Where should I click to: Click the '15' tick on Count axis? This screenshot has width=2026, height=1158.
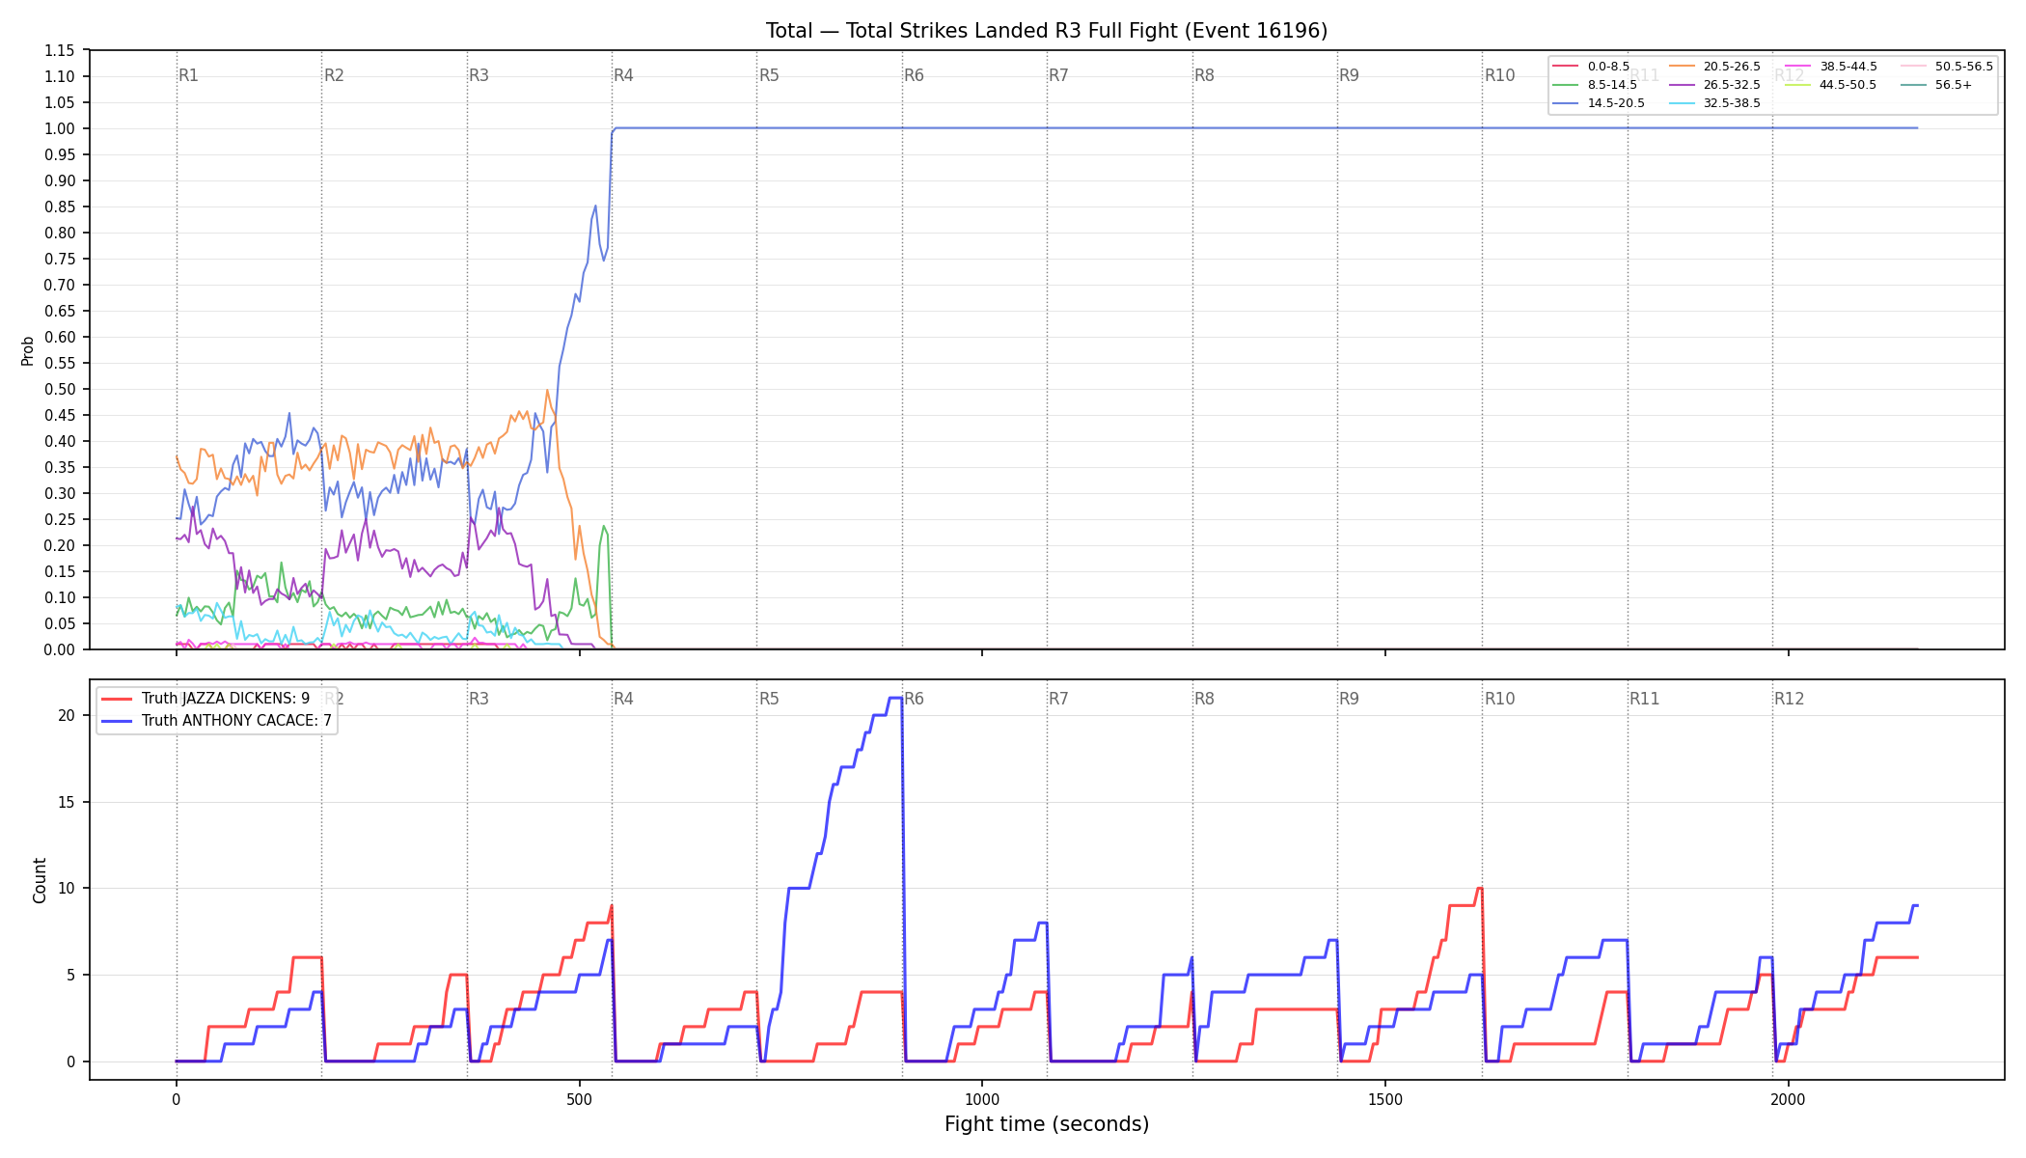click(67, 802)
